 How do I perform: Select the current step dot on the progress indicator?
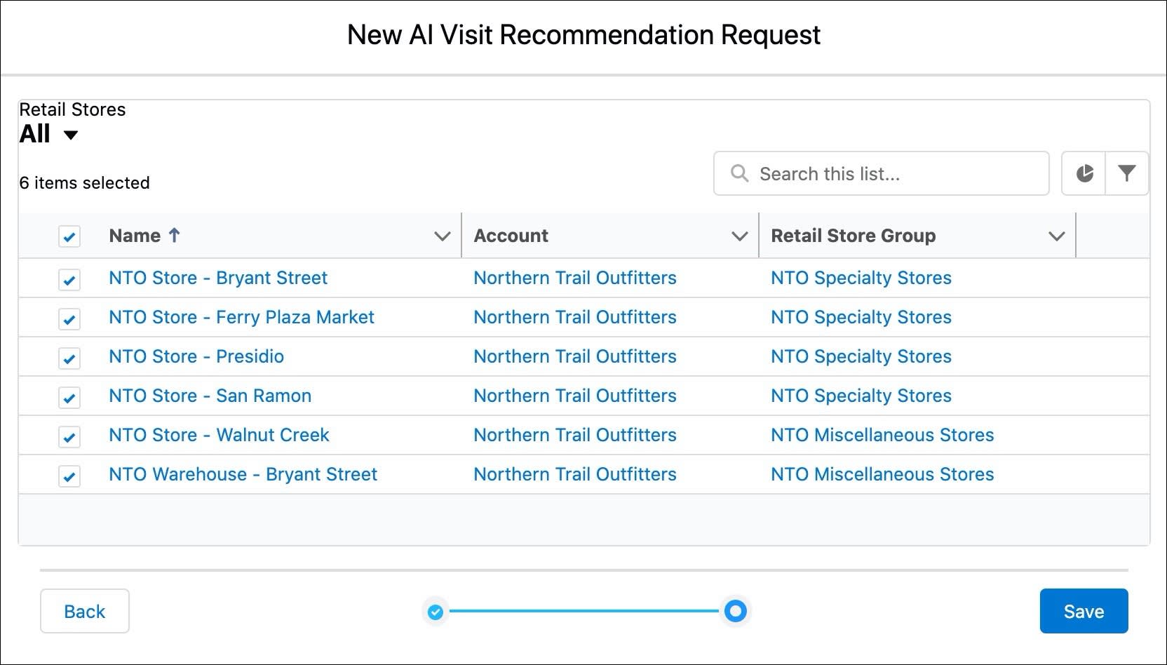point(735,611)
